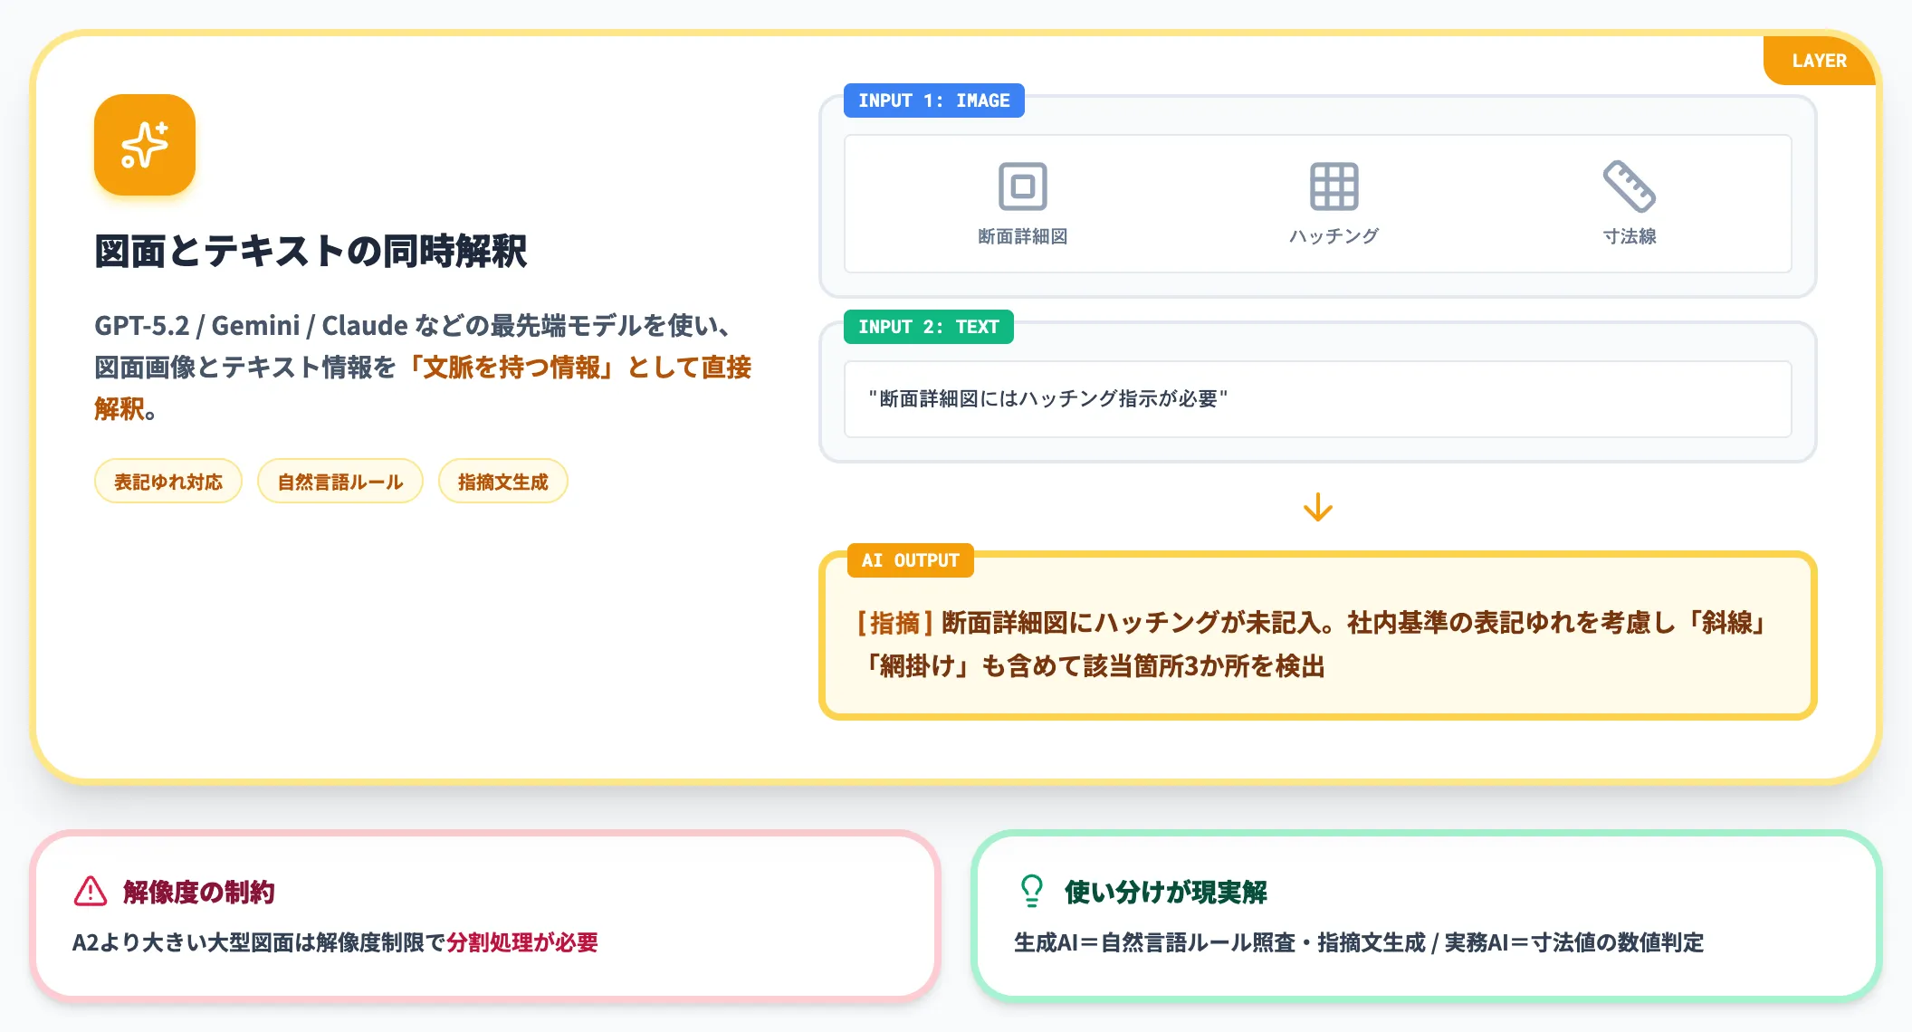The image size is (1912, 1032).
Task: Click the 寸法線 ruler icon
Action: [x=1630, y=186]
